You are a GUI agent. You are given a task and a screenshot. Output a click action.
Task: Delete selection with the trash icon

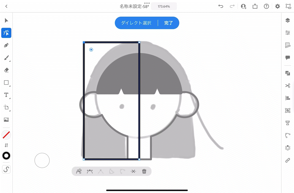pyautogui.click(x=144, y=171)
